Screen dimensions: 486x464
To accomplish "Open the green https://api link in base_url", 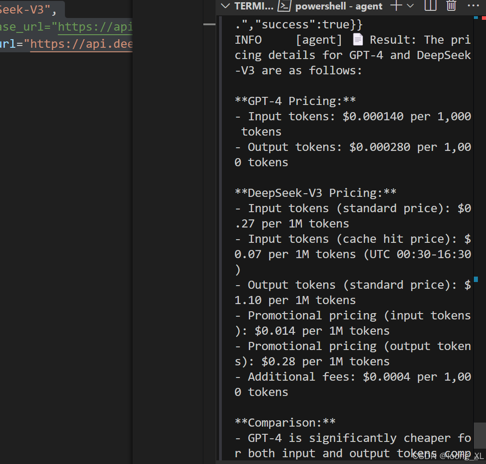I will (95, 27).
